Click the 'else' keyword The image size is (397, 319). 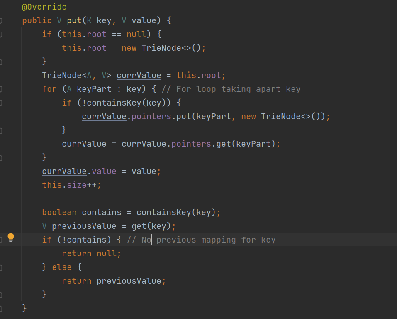pyautogui.click(x=62, y=267)
